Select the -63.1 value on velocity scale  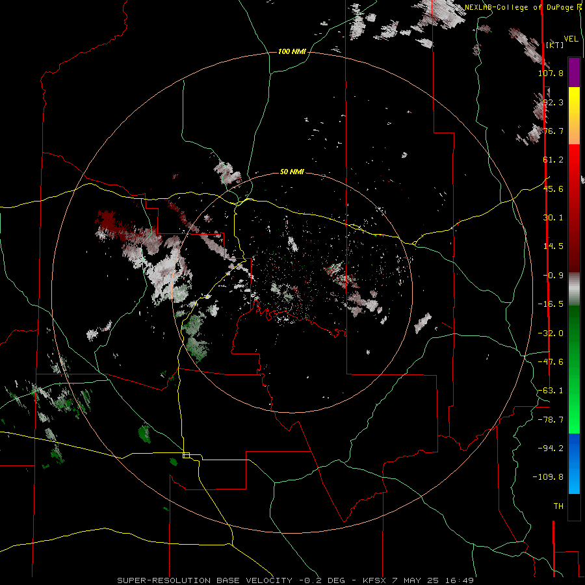tap(551, 391)
